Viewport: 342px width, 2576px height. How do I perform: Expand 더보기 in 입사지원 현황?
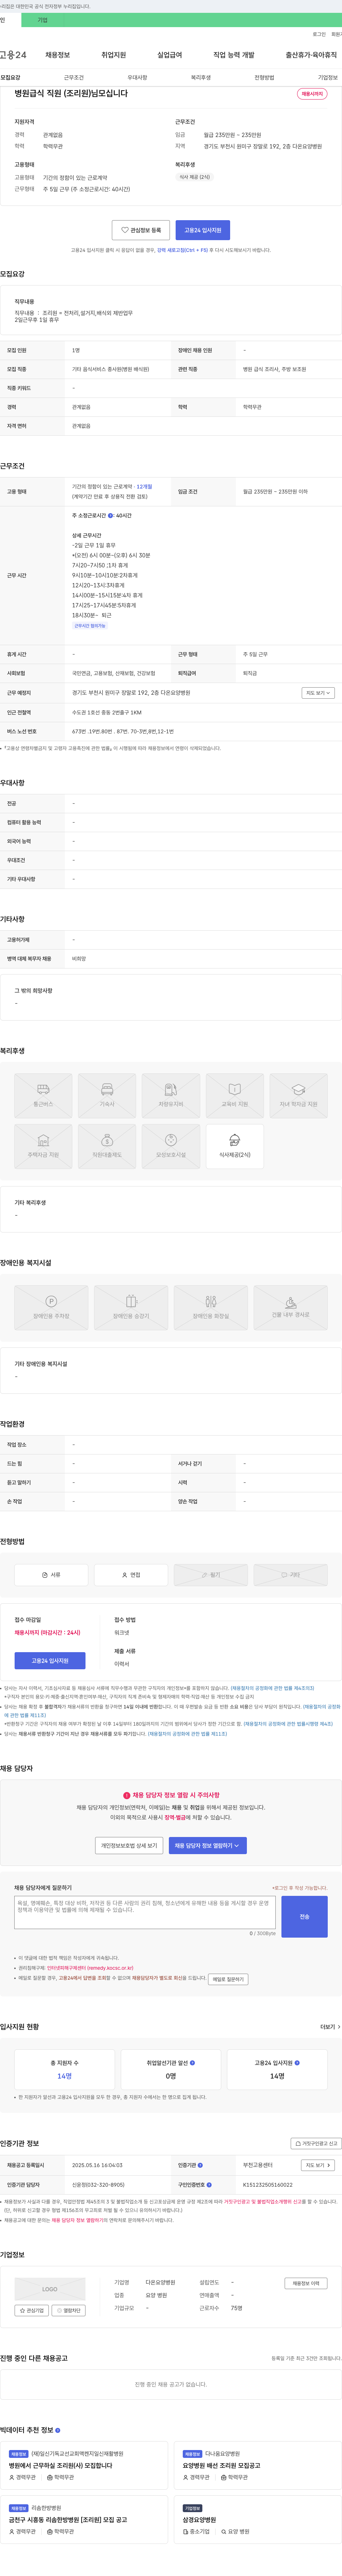click(x=330, y=2027)
